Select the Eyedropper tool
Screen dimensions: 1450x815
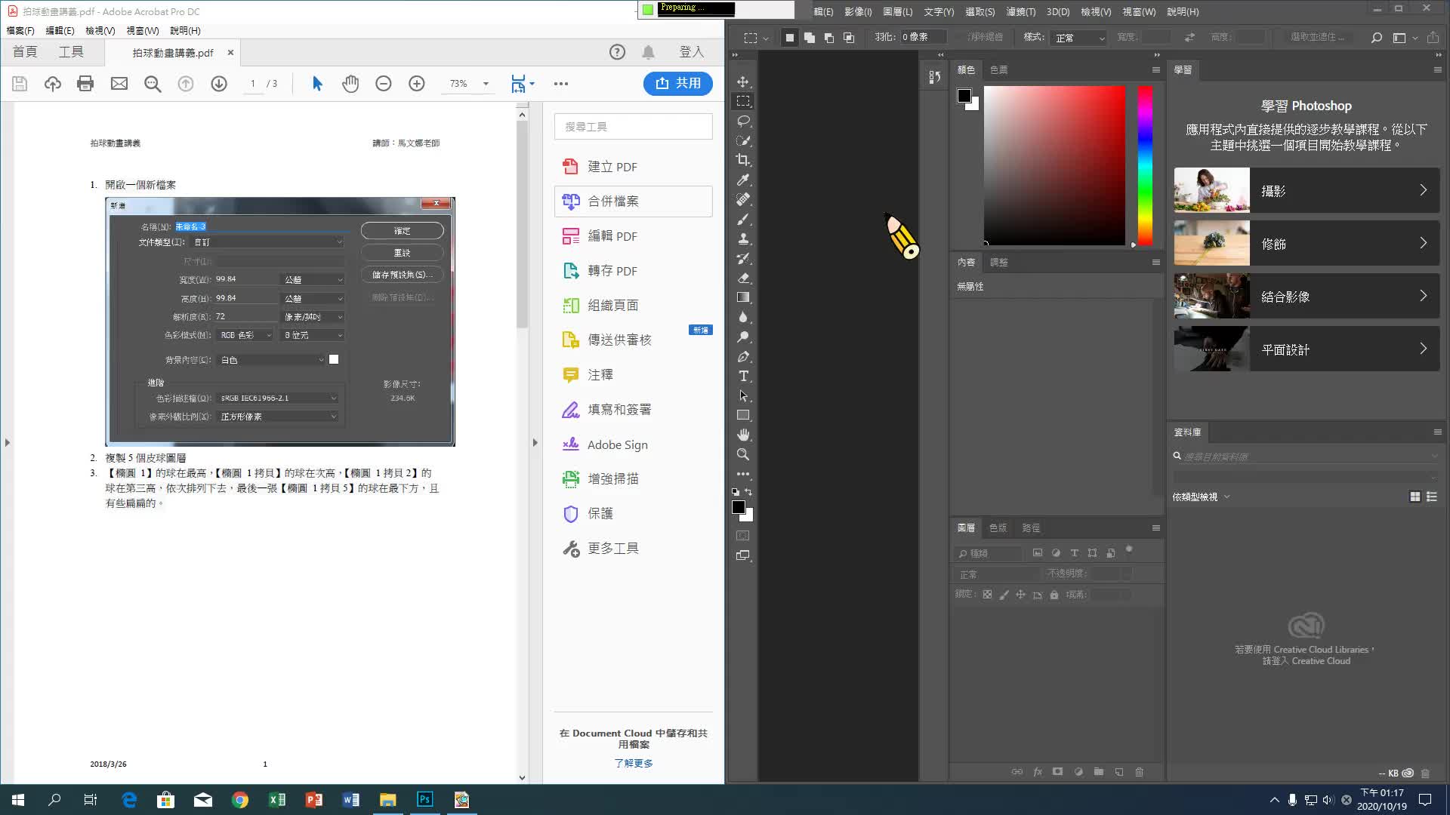click(743, 180)
